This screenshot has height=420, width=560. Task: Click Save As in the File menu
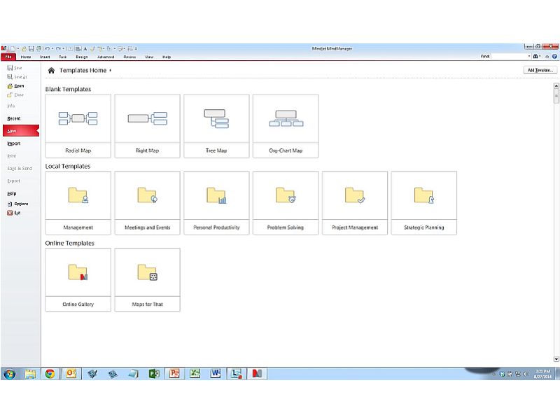click(17, 77)
